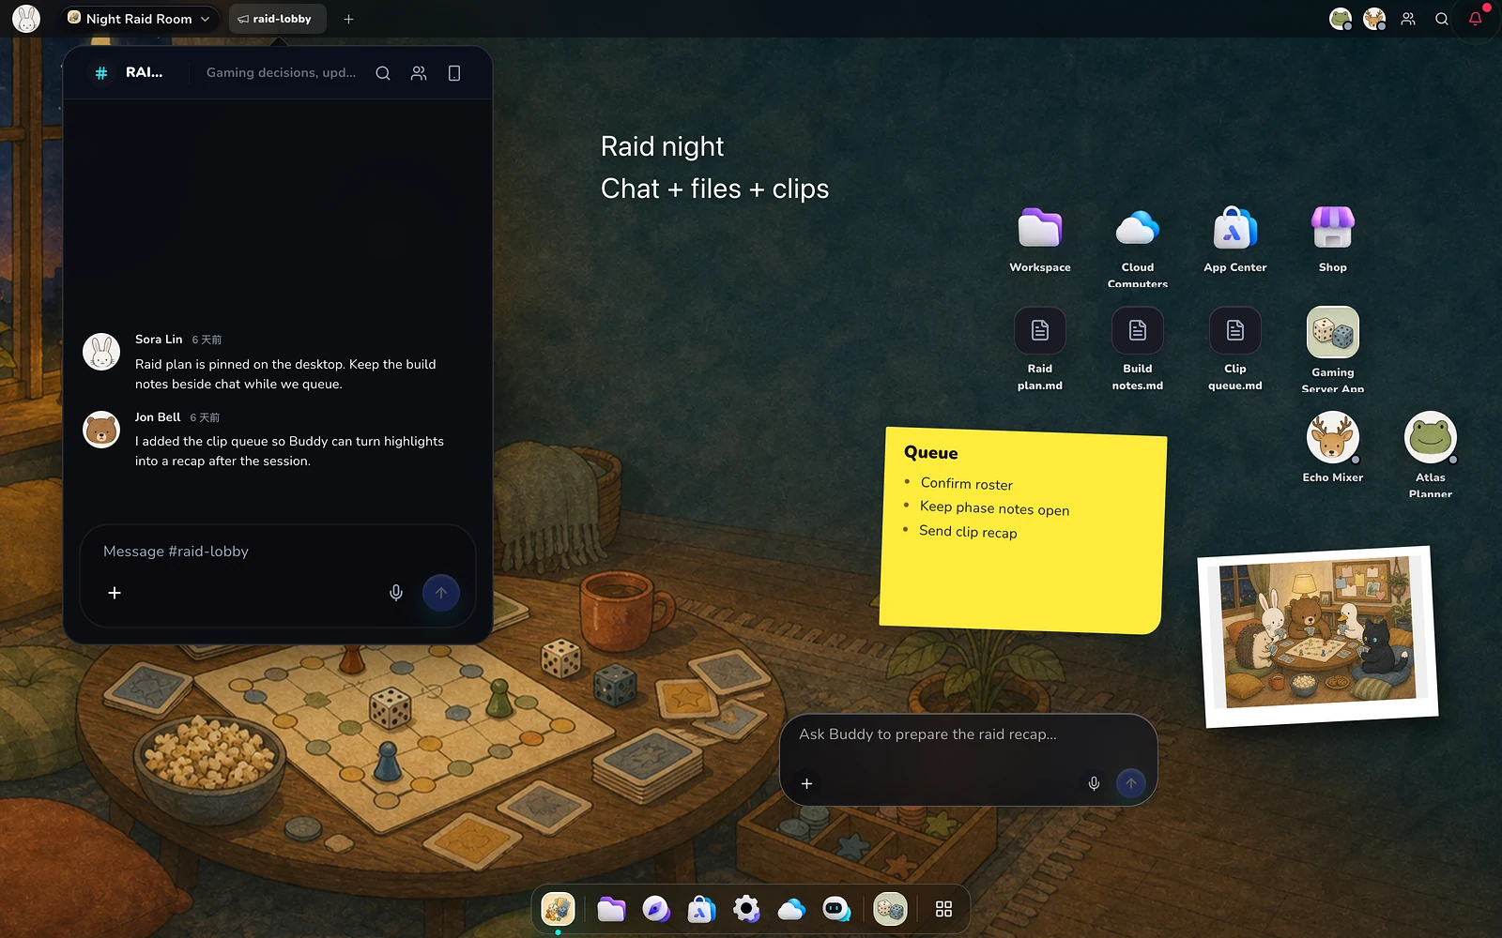Open the Shop icon
This screenshot has height=938, width=1502.
click(1332, 229)
